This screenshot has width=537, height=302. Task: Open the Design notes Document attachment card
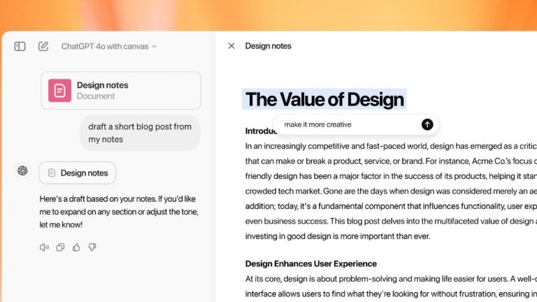tap(120, 90)
